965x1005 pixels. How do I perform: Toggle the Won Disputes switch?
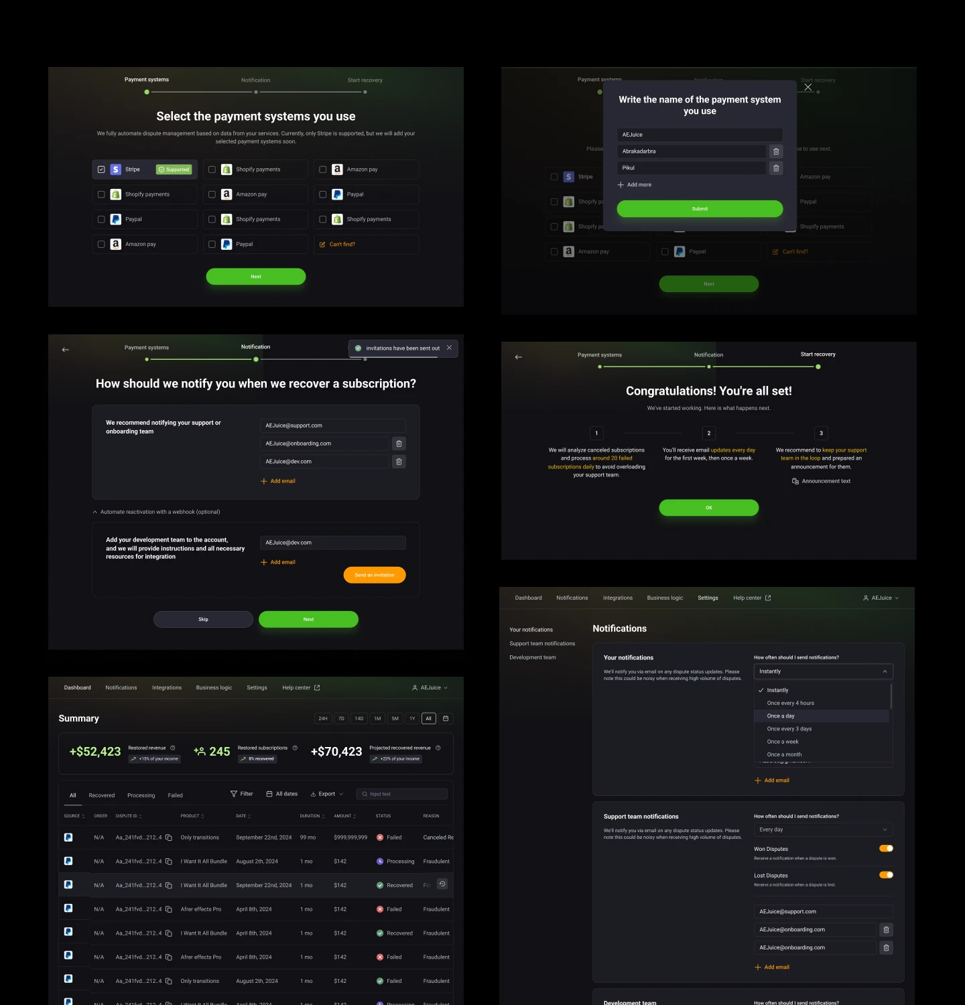point(886,848)
